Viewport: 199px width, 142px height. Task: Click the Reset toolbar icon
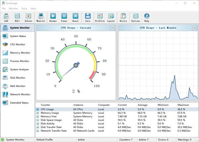tap(76, 17)
